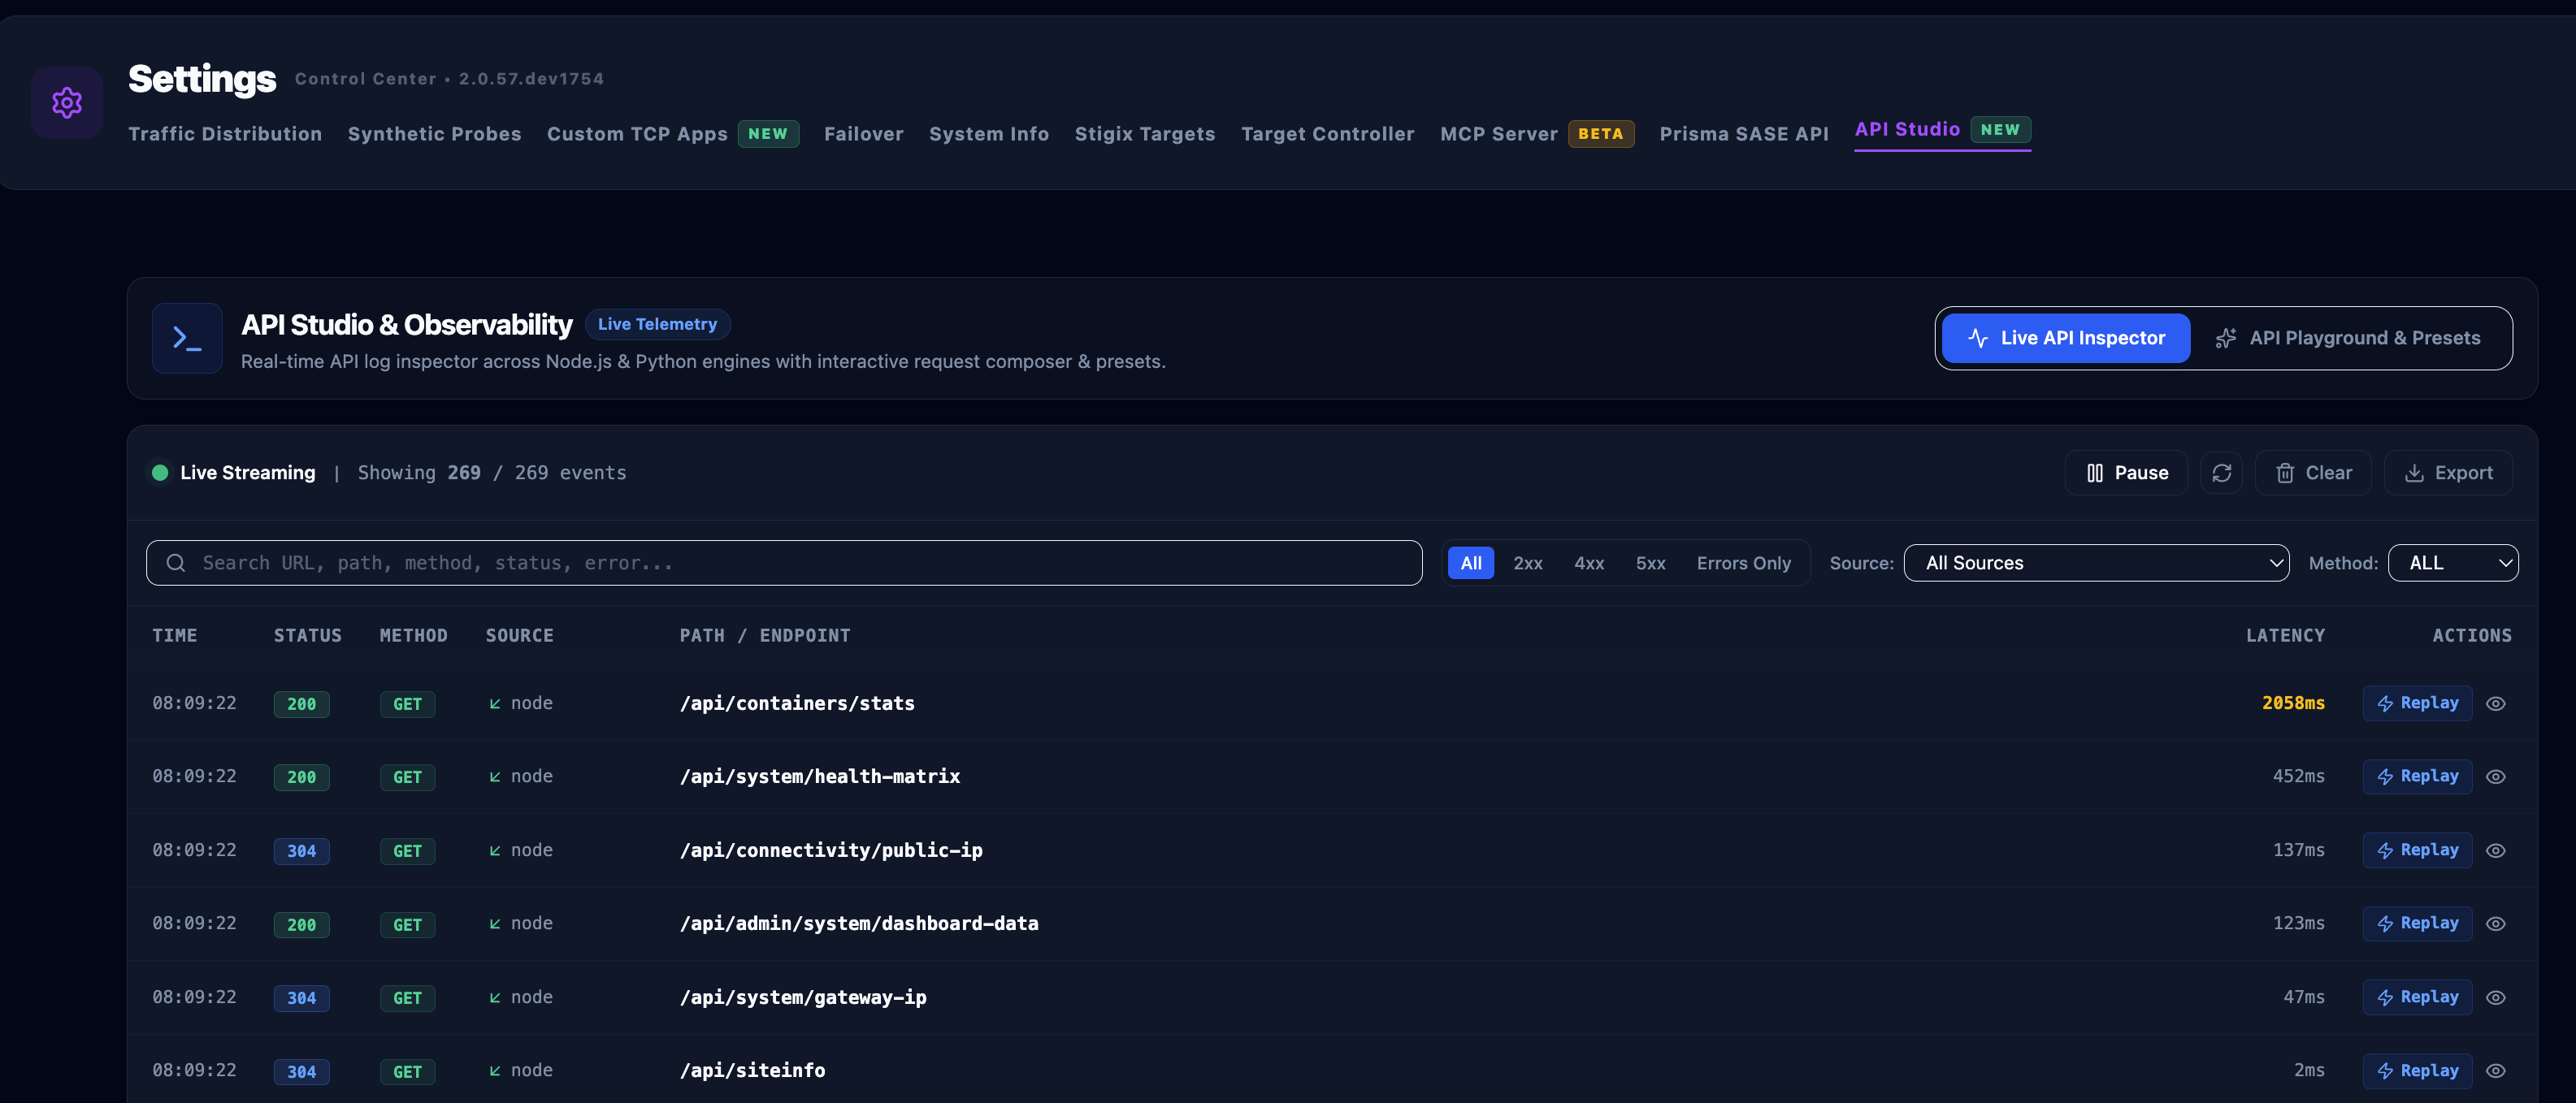Open the Method ALL dropdown
Screen dimensions: 2576x1103
tap(2452, 563)
